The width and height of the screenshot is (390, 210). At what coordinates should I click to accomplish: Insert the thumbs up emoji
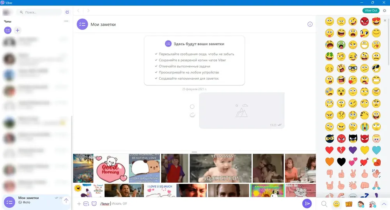click(341, 173)
